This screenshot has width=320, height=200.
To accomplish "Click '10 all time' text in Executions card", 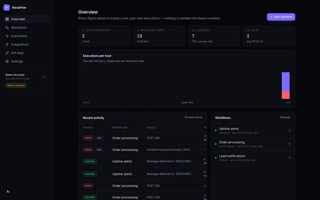I will click(x=143, y=42).
